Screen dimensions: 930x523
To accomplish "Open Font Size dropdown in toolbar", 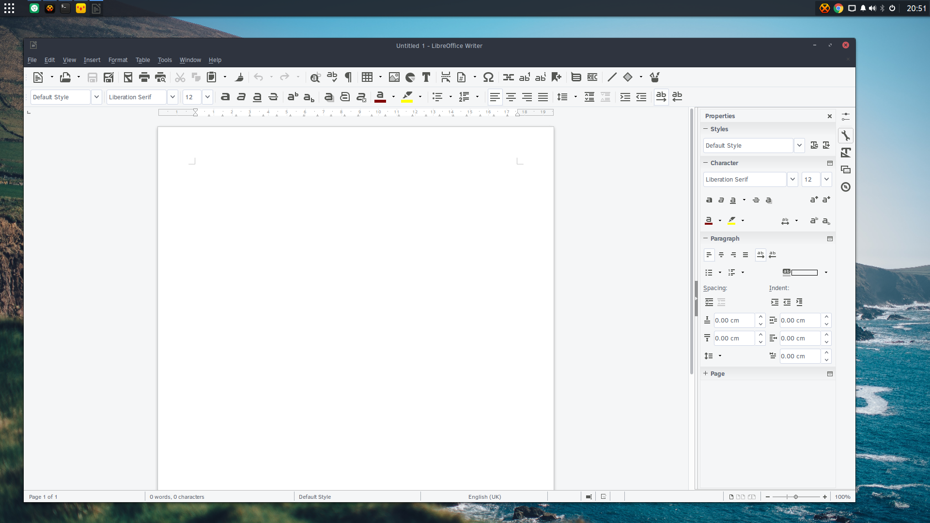I will pyautogui.click(x=207, y=97).
